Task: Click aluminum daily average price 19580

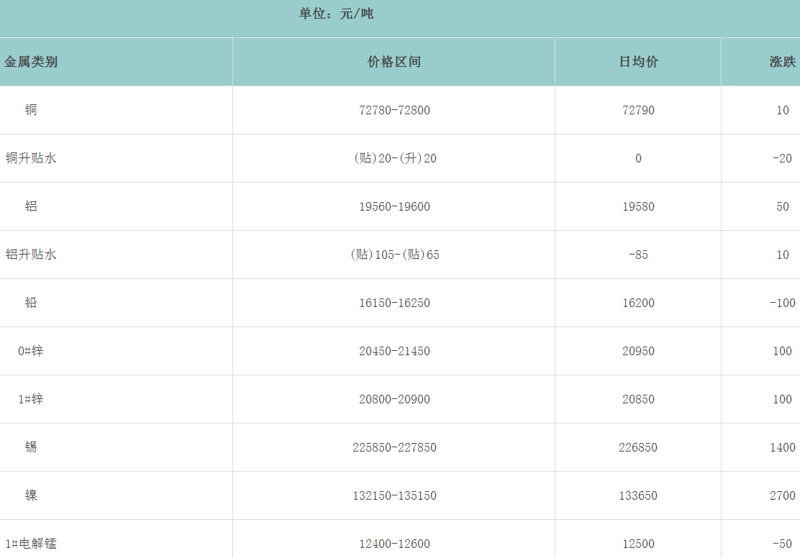Action: pyautogui.click(x=638, y=206)
